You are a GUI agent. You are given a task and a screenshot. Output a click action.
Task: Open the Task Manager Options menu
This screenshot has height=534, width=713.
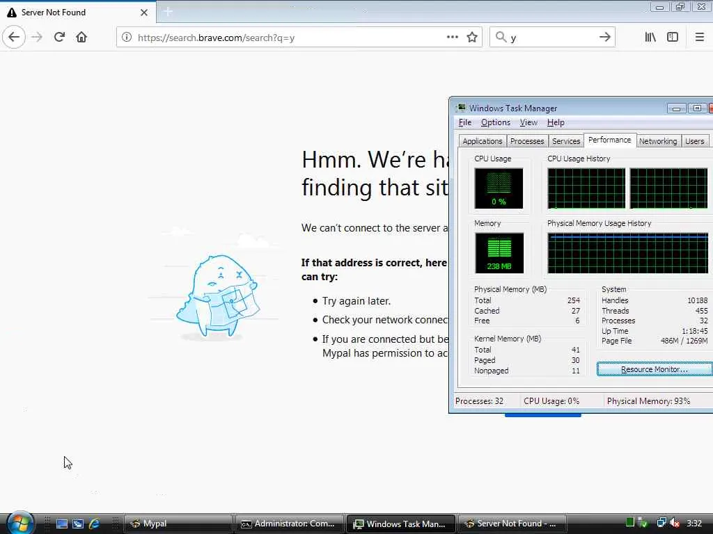[x=496, y=122]
